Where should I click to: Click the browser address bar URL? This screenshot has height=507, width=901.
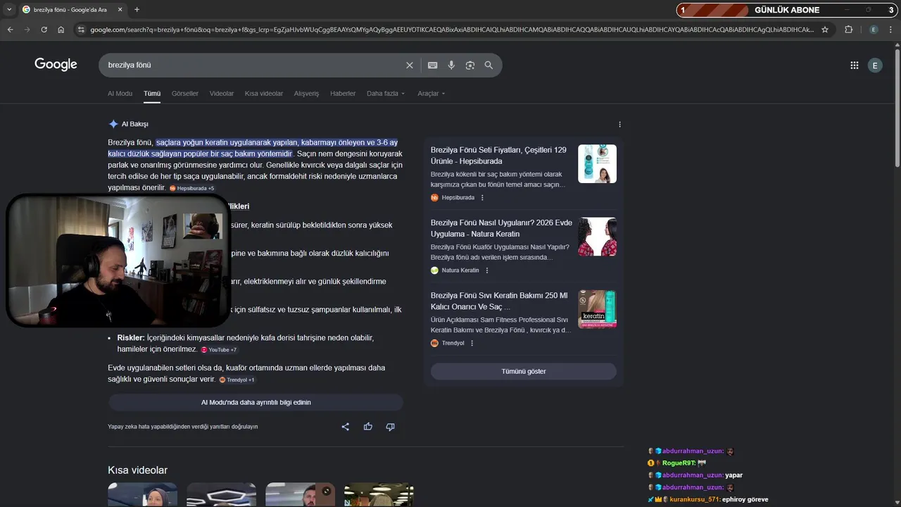[450, 30]
